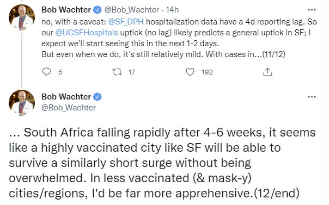Click the 14h timestamp link
This screenshot has width=329, height=205.
(x=172, y=10)
